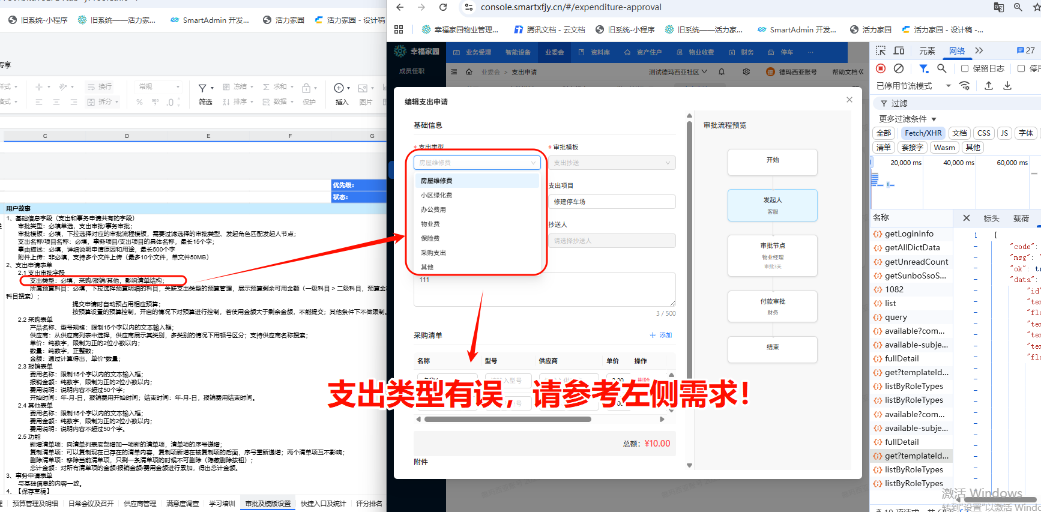1041x512 pixels.
Task: Expand 更多过滤条件 in DevTools
Action: coord(907,119)
